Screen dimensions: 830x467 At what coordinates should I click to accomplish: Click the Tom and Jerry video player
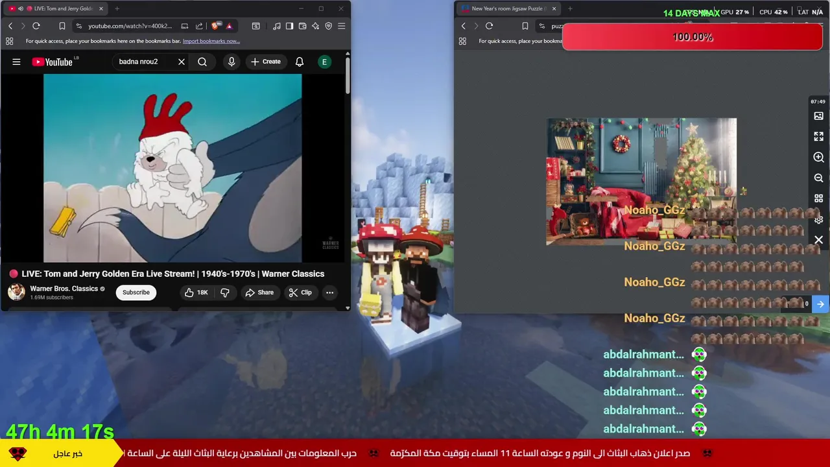point(172,168)
